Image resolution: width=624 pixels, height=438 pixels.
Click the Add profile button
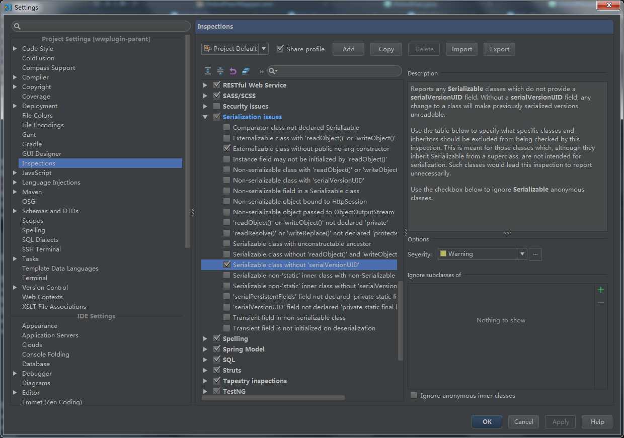[348, 49]
